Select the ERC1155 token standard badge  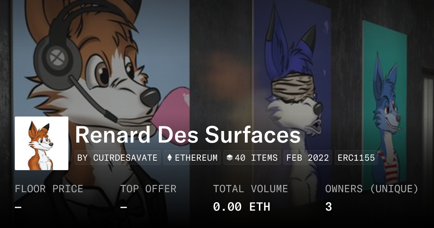click(356, 158)
